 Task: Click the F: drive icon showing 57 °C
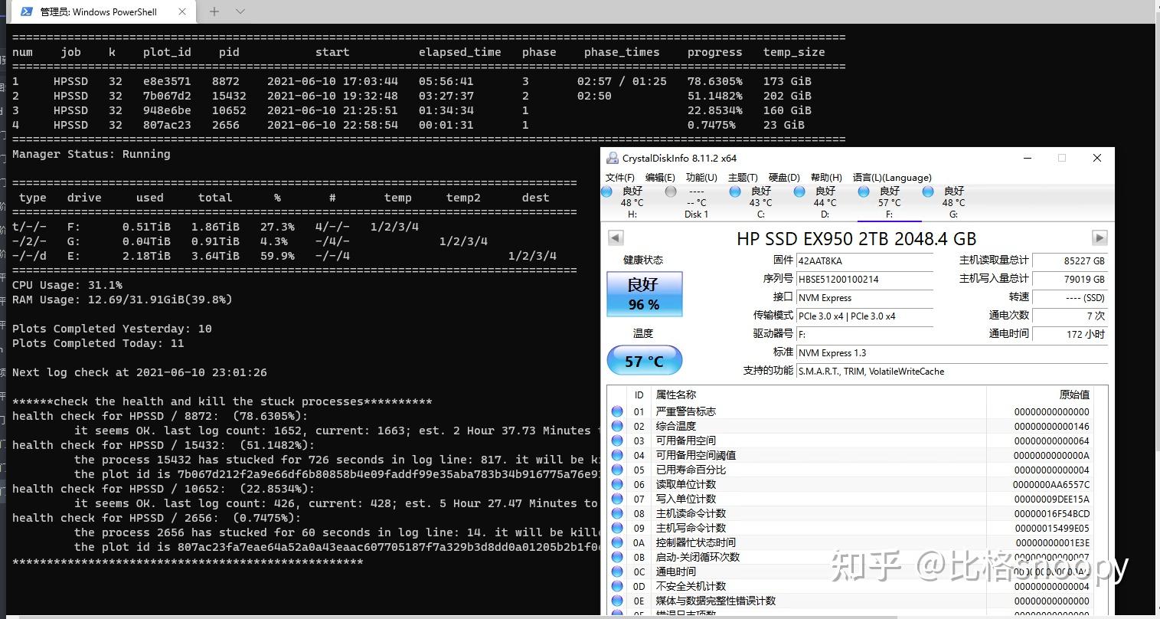click(x=863, y=192)
